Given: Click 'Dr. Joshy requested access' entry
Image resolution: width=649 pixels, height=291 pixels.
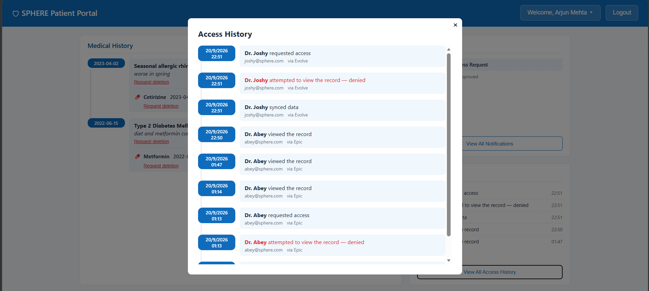Looking at the screenshot, I should pos(343,56).
